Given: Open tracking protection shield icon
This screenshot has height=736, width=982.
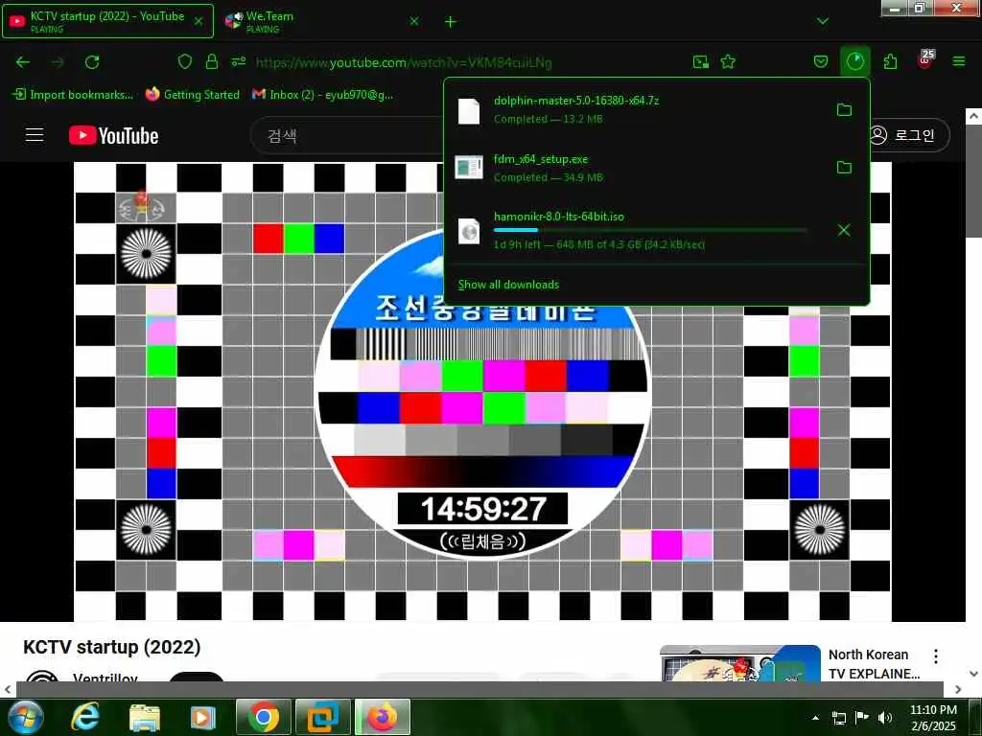Looking at the screenshot, I should [x=185, y=61].
